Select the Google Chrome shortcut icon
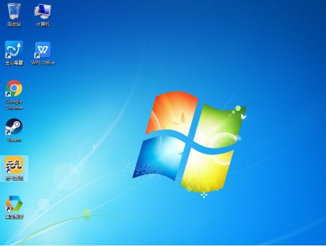Viewport: 326px width, 246px height. click(14, 88)
